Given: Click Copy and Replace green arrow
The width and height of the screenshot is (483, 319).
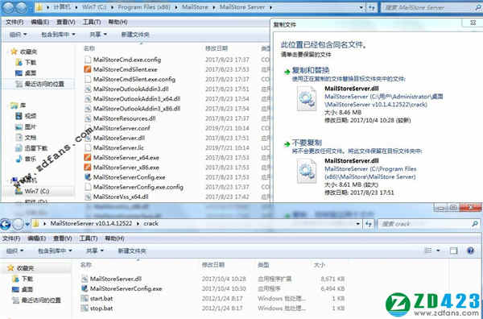Looking at the screenshot, I should tap(287, 72).
